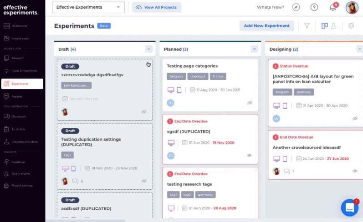Click View All Projects button

(157, 7)
